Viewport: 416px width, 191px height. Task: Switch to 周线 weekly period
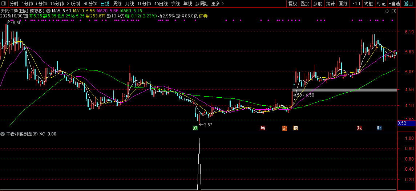click(x=117, y=4)
